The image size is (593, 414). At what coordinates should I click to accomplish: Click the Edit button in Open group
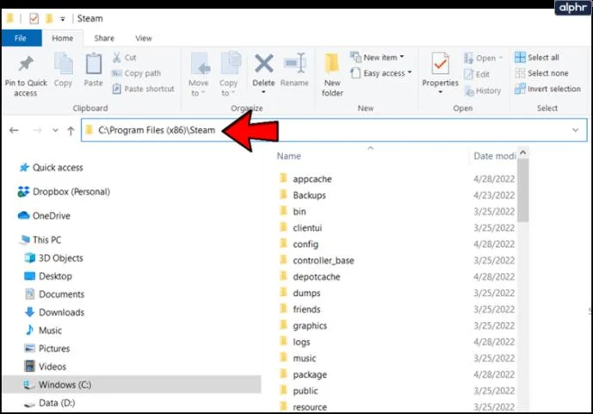click(x=477, y=75)
